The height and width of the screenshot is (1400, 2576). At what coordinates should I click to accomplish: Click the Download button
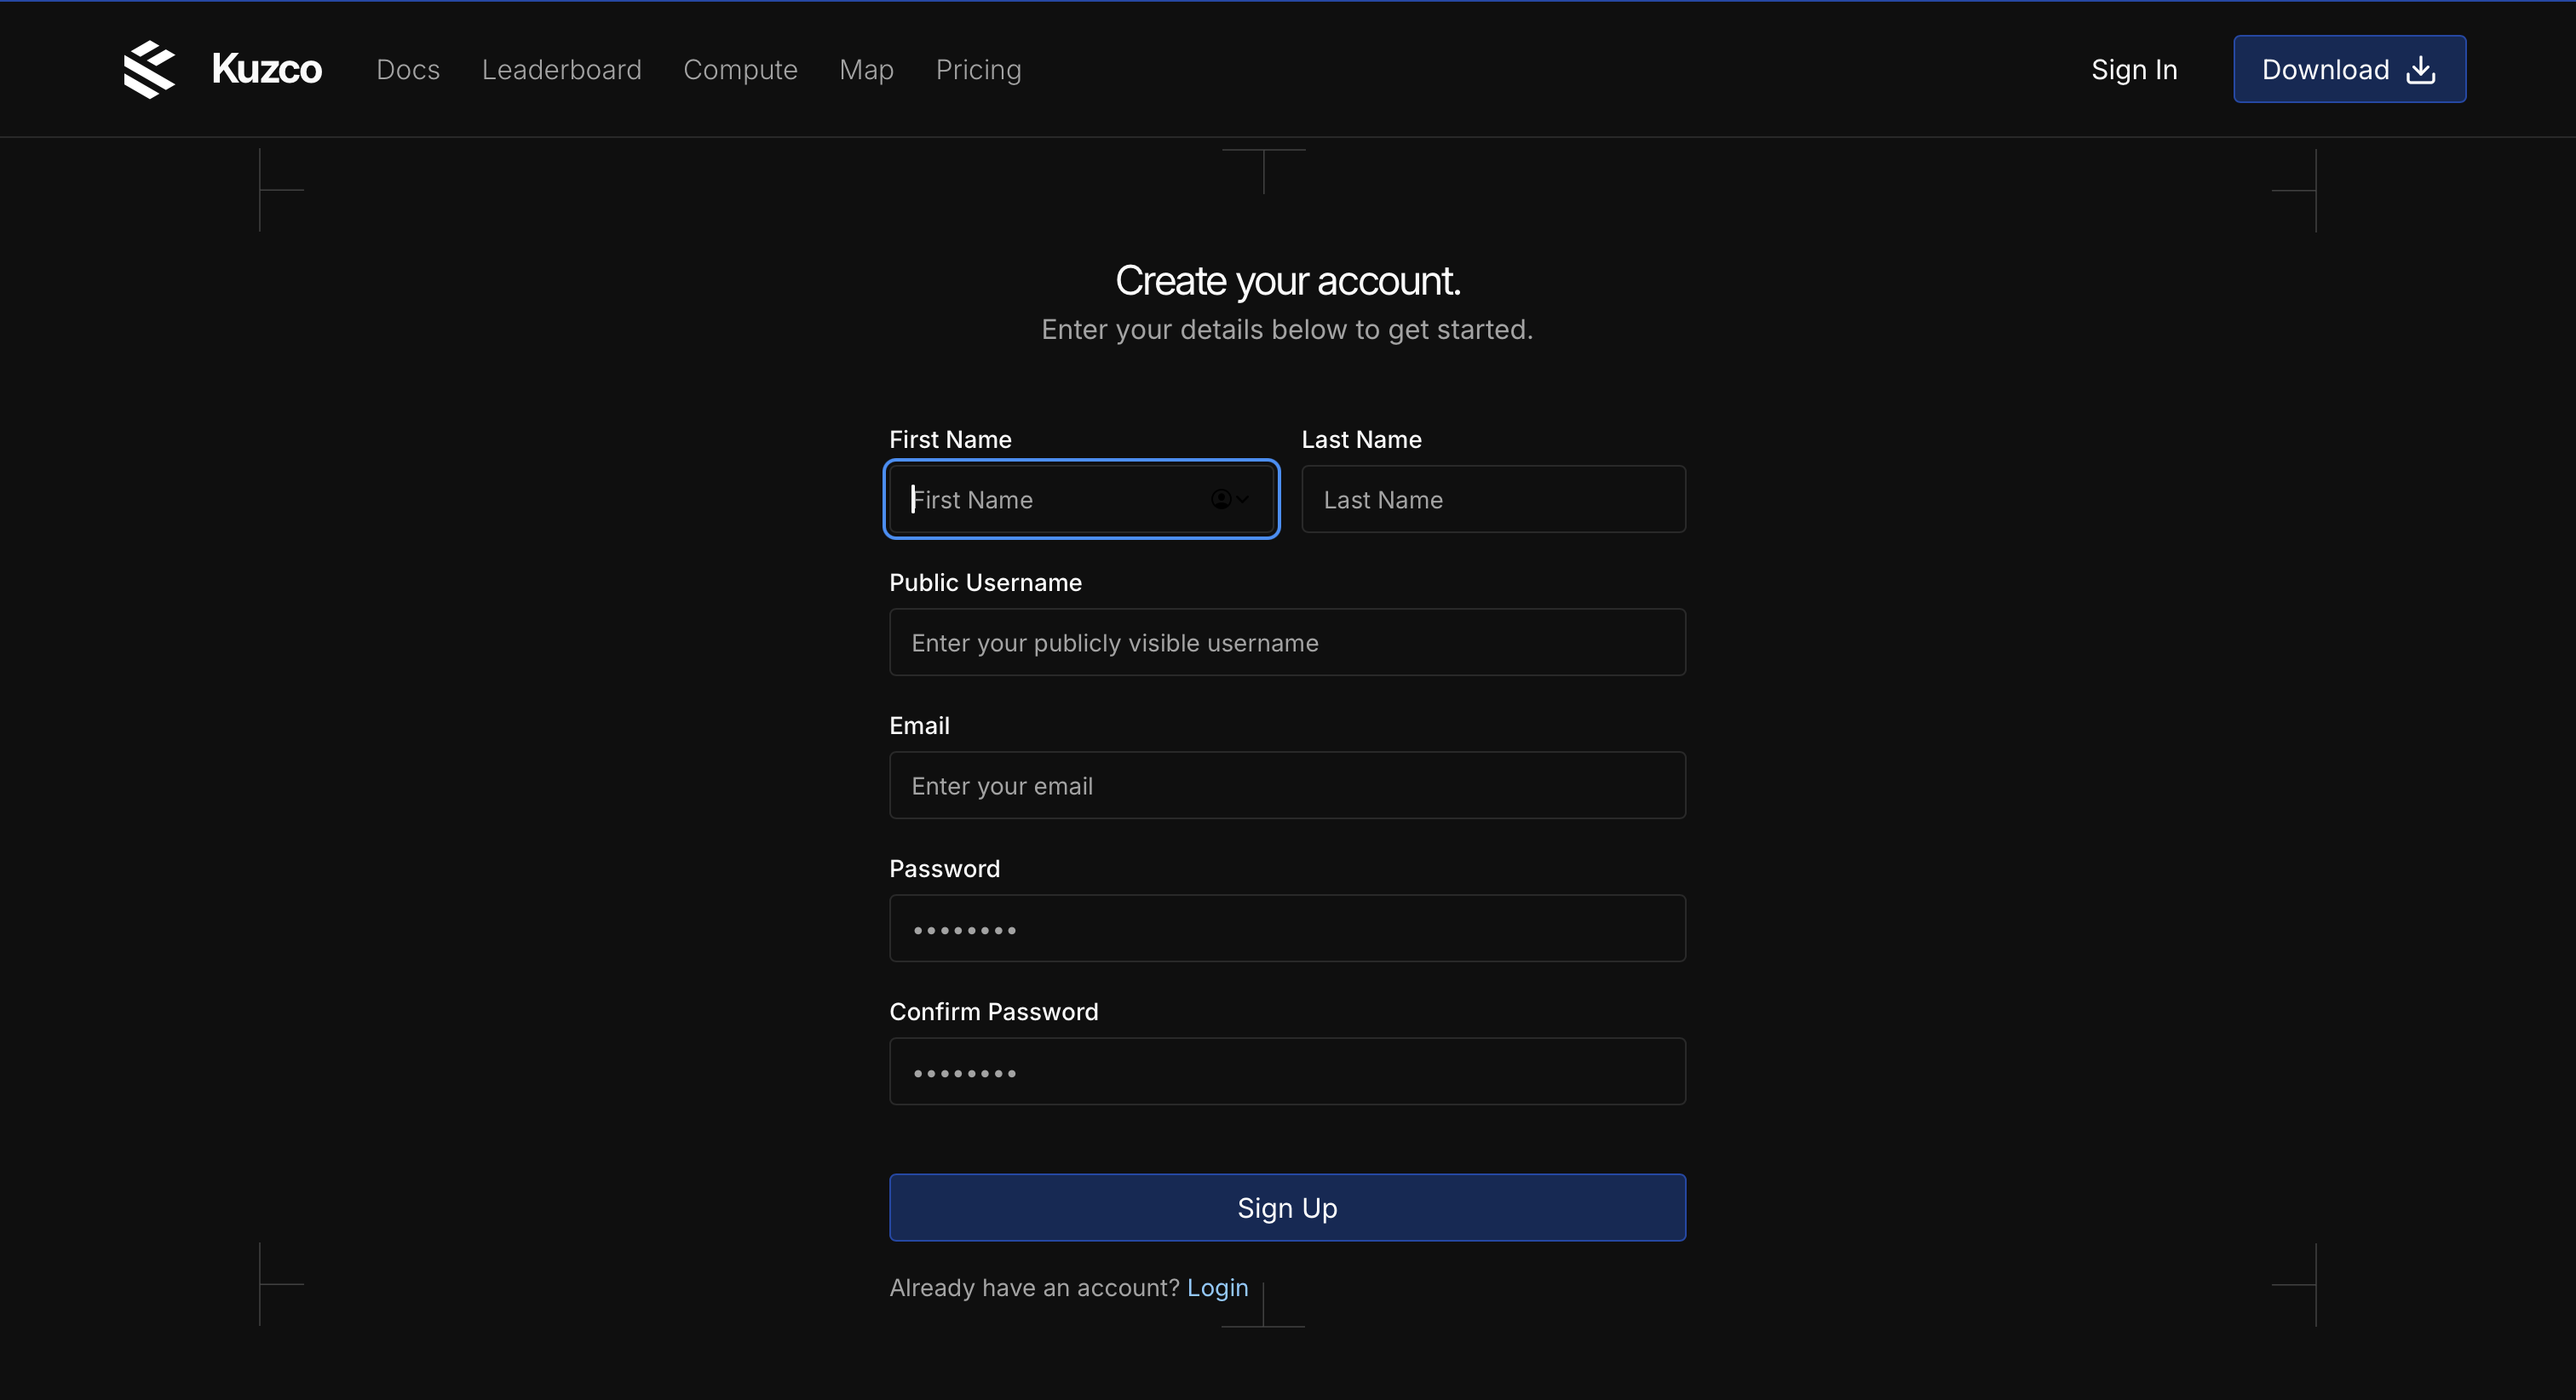click(2350, 69)
